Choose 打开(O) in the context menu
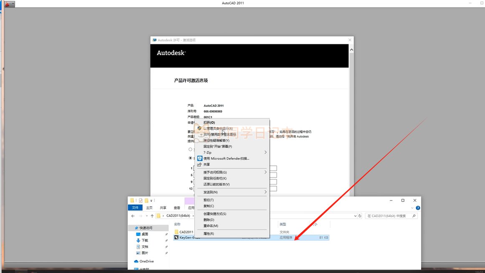The width and height of the screenshot is (485, 273). point(209,122)
